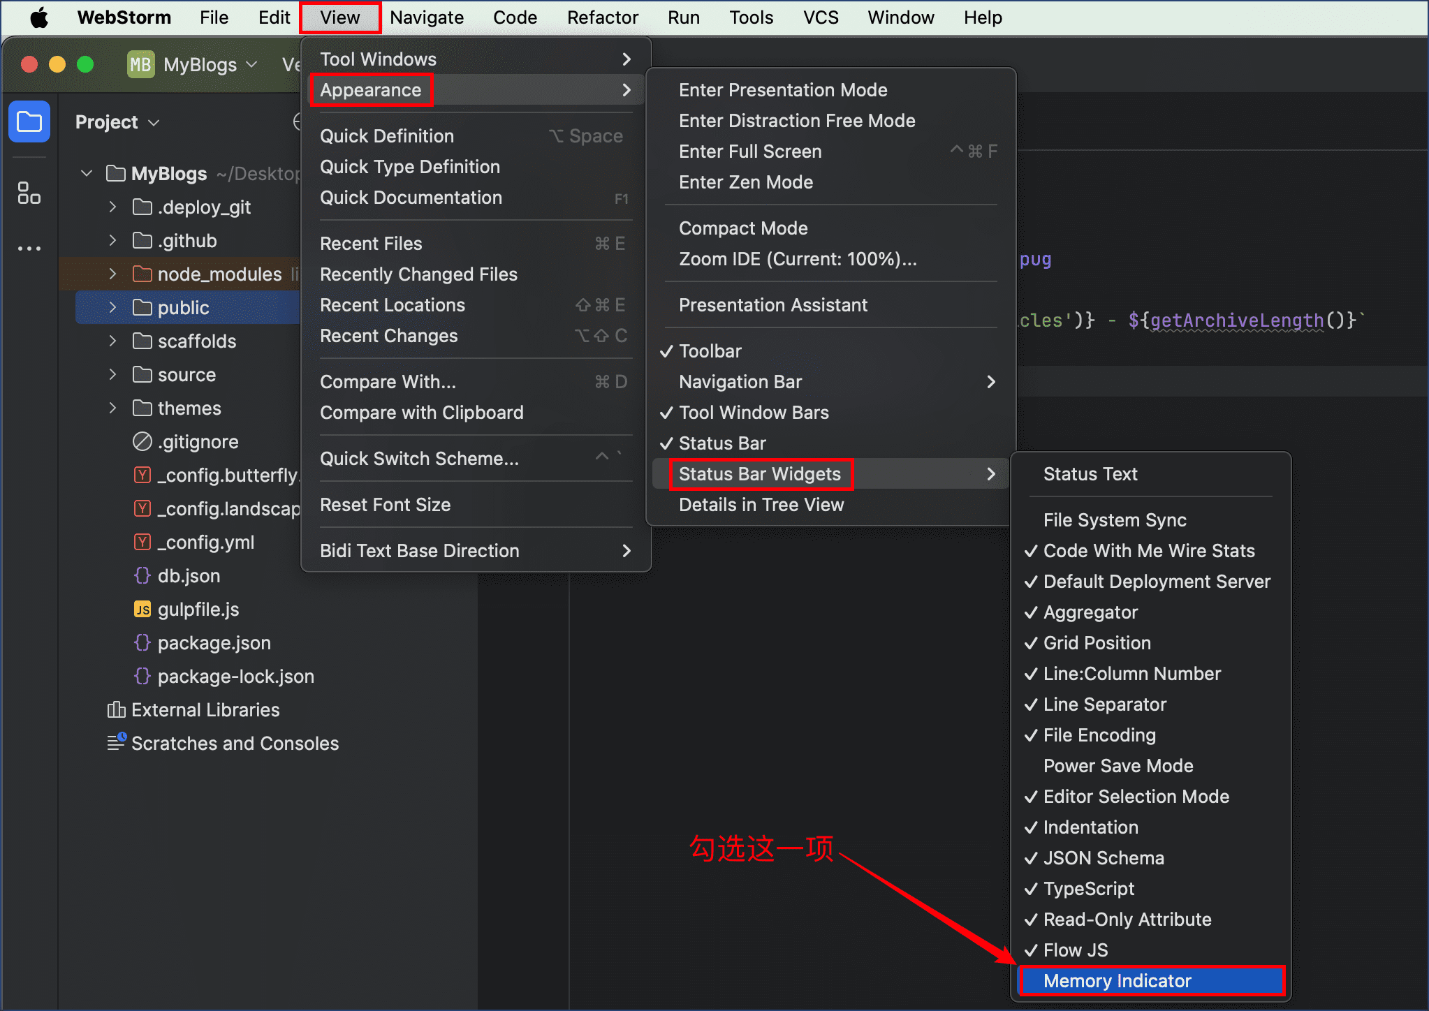Choose Compare with Clipboard
This screenshot has width=1429, height=1011.
point(476,413)
